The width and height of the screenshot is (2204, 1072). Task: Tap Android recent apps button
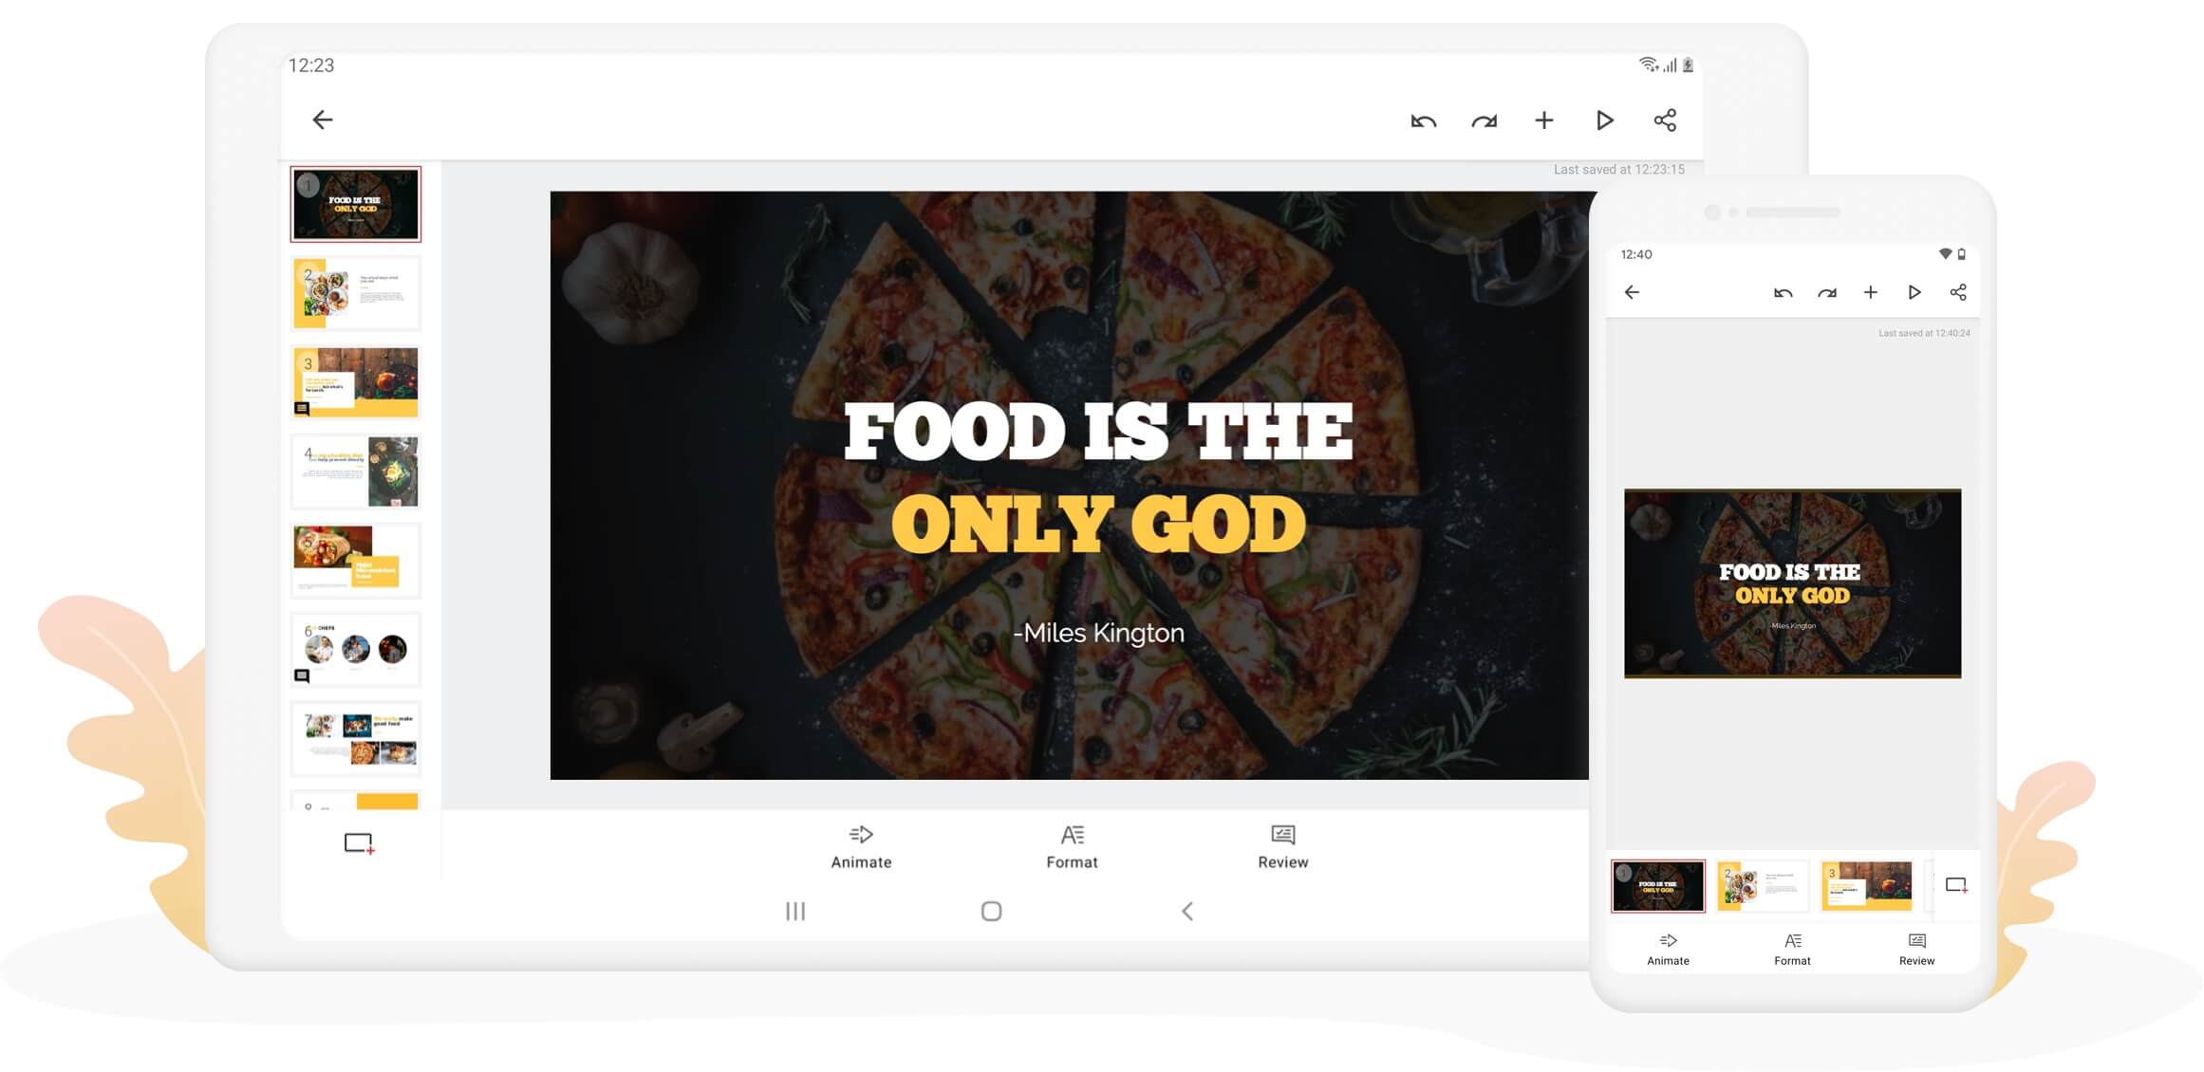point(795,911)
